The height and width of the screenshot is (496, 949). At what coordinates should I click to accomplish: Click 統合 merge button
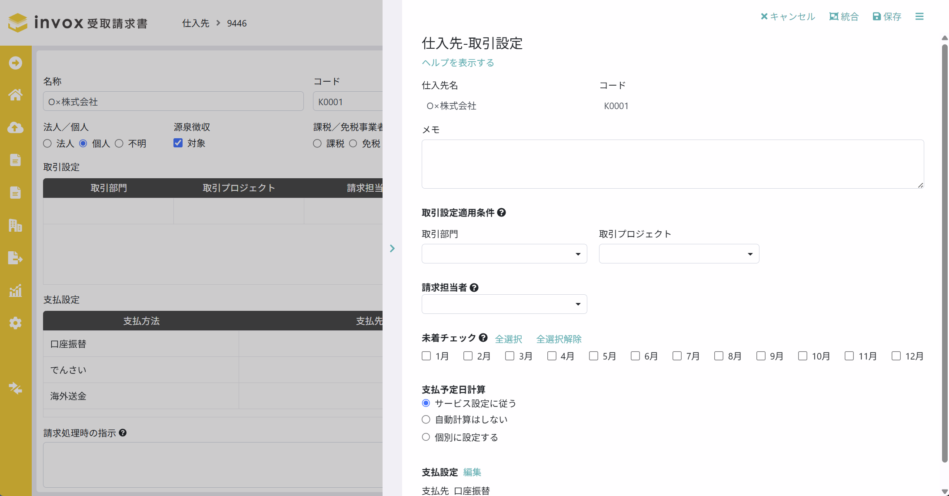click(x=844, y=17)
